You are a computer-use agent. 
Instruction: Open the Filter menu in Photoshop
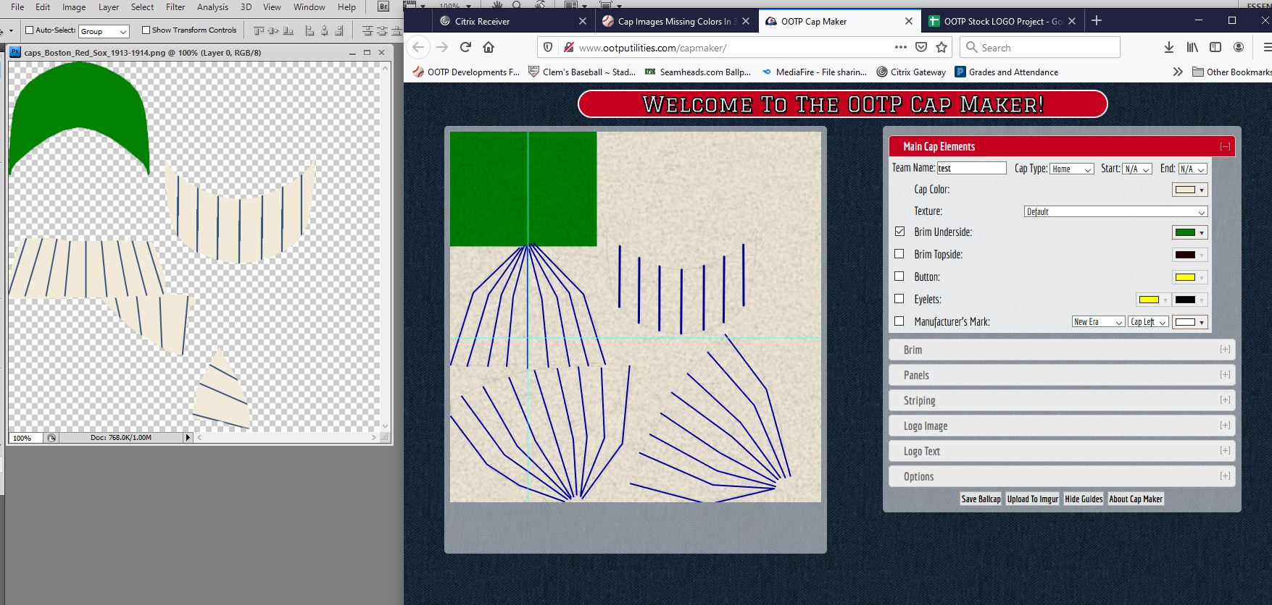[175, 7]
